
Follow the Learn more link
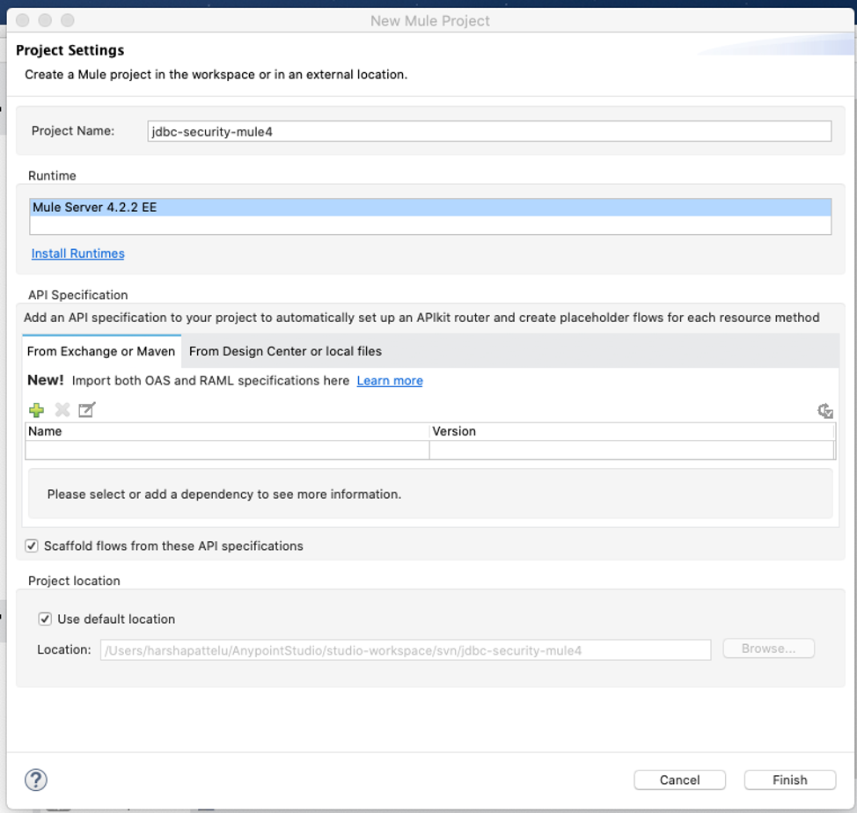[x=390, y=381]
